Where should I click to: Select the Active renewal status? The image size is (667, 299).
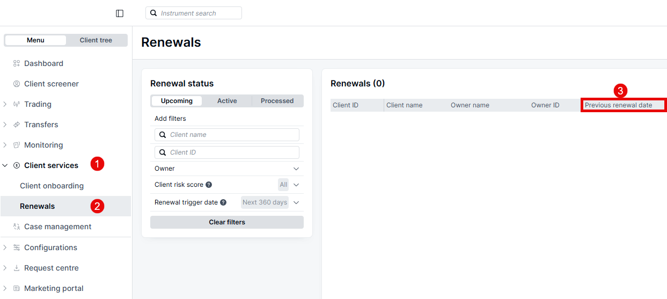227,101
